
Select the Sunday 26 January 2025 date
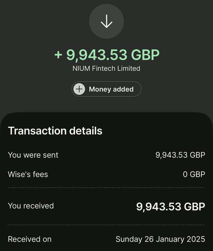coord(160,239)
